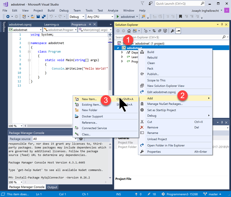Open the Tools menu
Image resolution: width=231 pixels, height=197 pixels.
pyautogui.click(x=89, y=10)
